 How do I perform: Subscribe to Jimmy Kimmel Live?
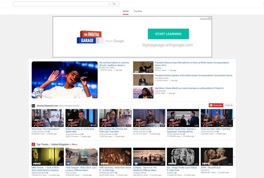click(216, 105)
